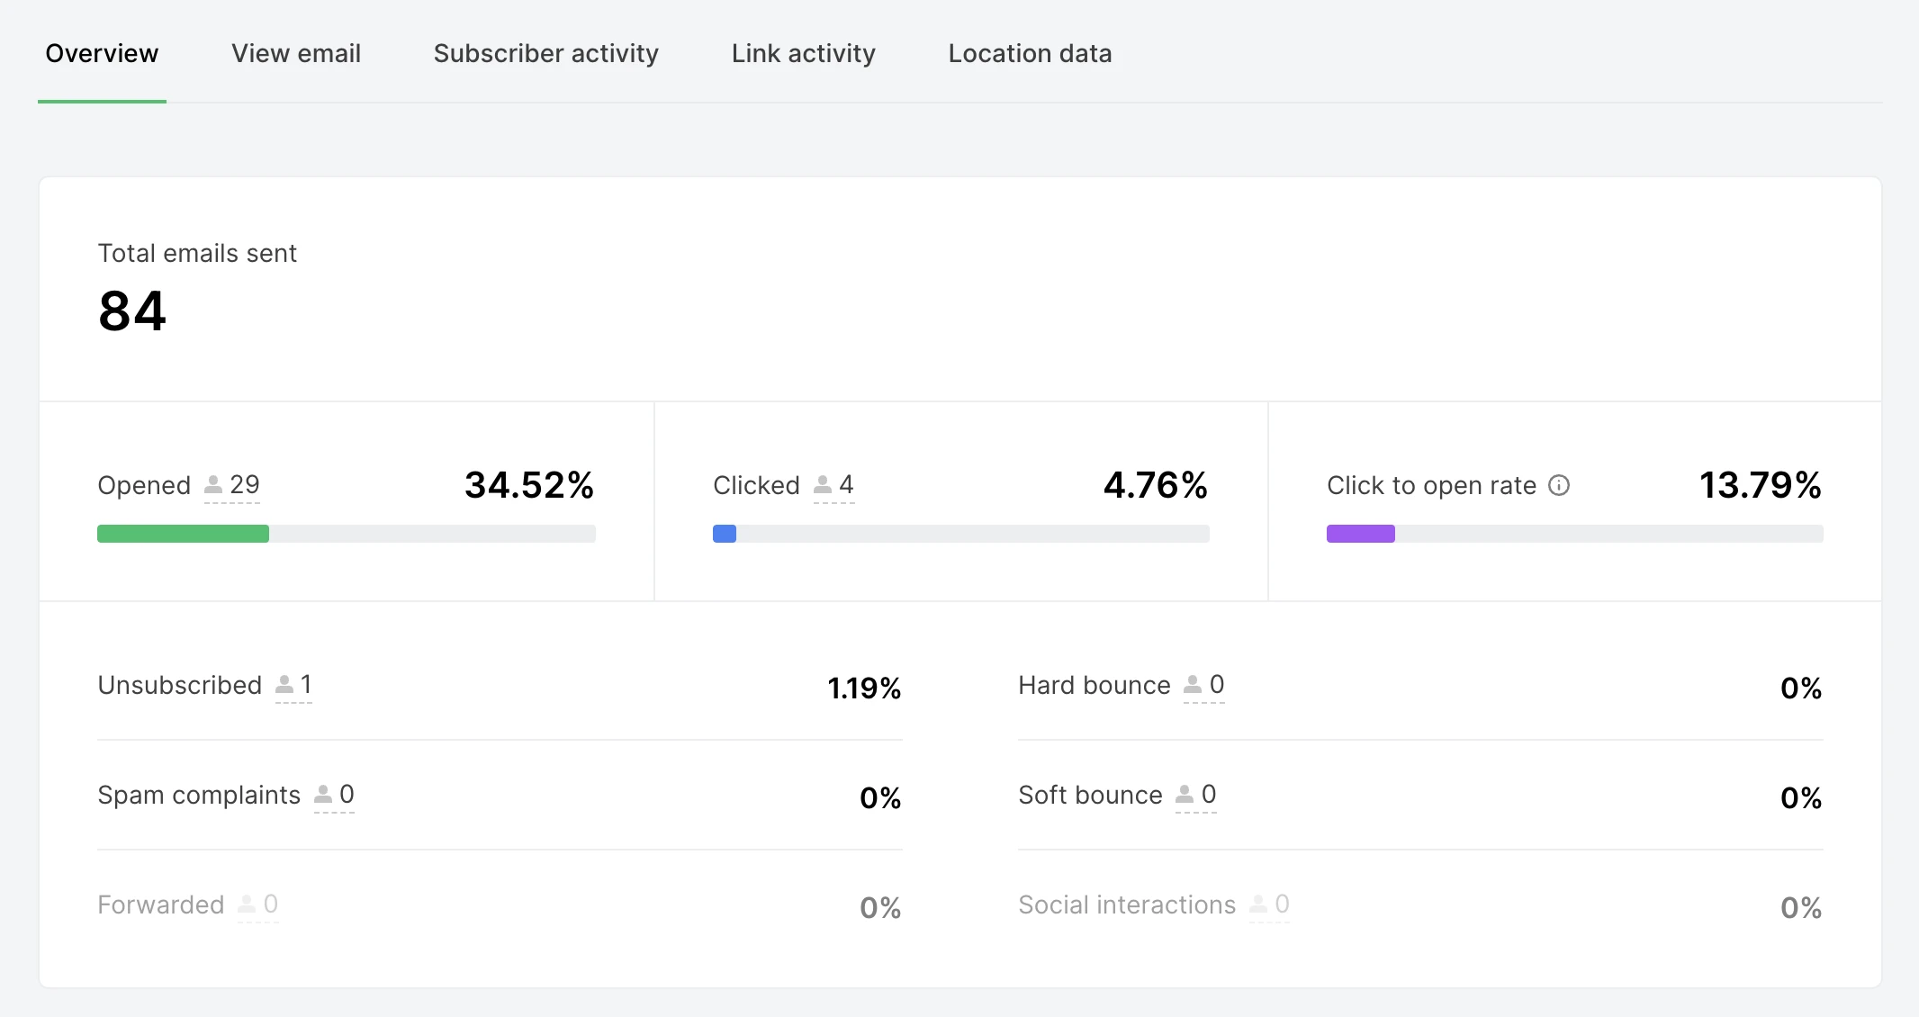This screenshot has width=1919, height=1017.
Task: Go to the Link activity tab
Action: click(803, 54)
